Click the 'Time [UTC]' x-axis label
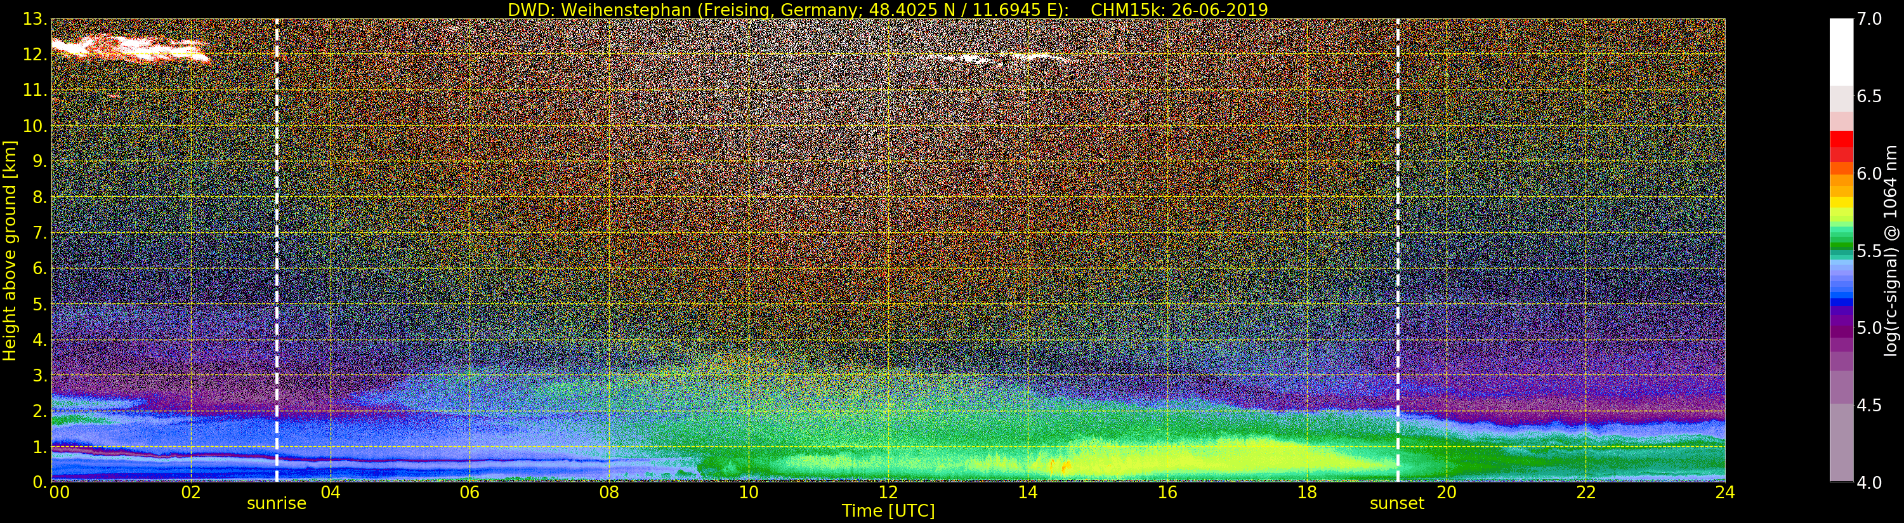 [888, 511]
